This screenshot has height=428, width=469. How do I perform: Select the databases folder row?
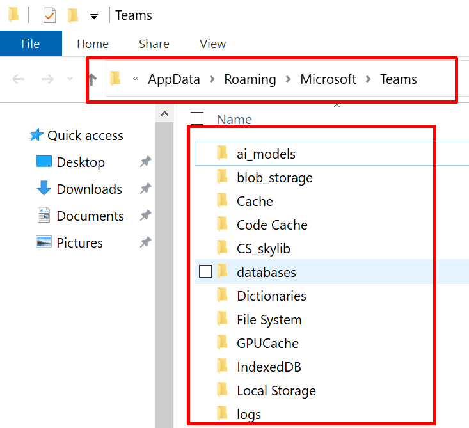[x=331, y=271]
